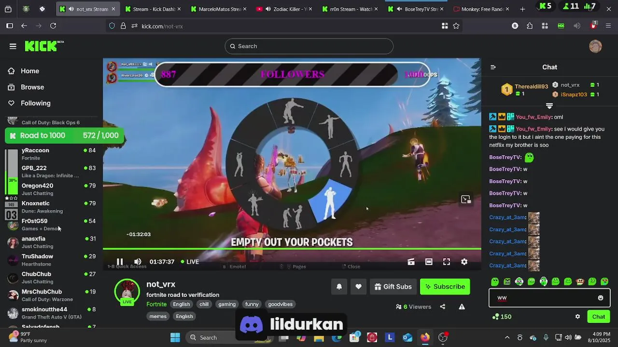The height and width of the screenshot is (347, 618).
Task: Open a new browser tab
Action: tap(522, 9)
